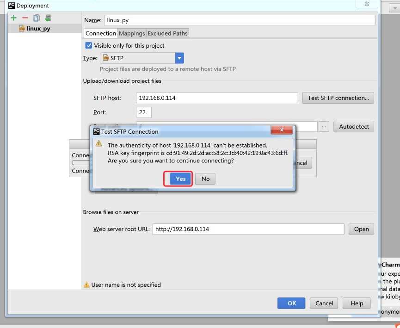The image size is (400, 328).
Task: Switch to the Connection tab
Action: coord(100,33)
